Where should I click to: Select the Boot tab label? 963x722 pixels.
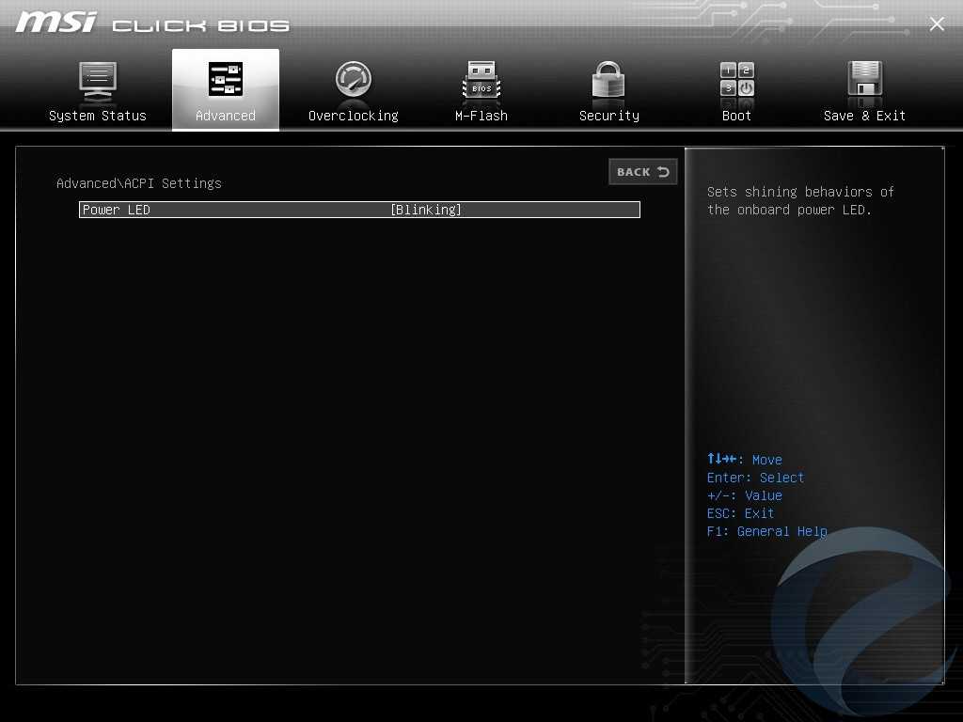click(737, 116)
